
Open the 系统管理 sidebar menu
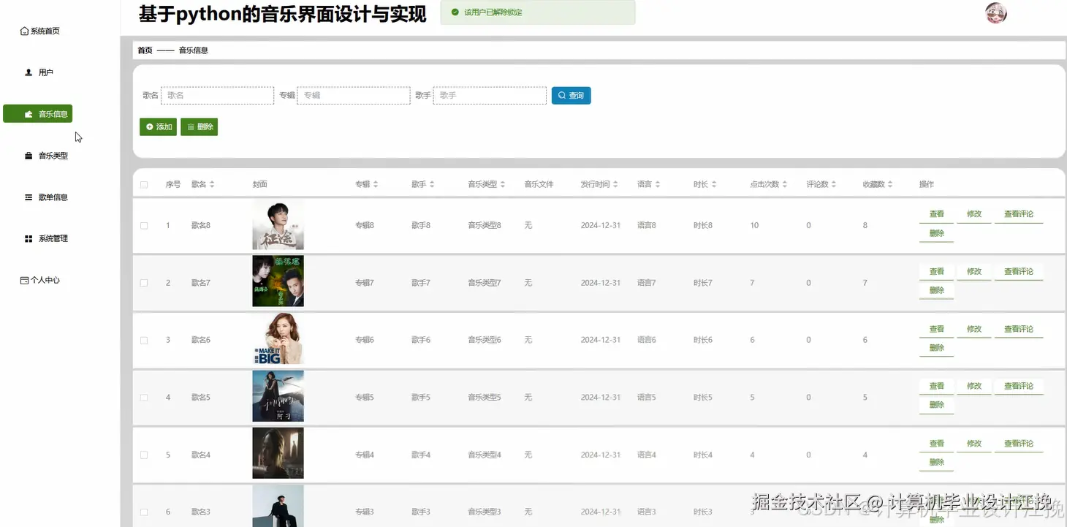pyautogui.click(x=46, y=239)
